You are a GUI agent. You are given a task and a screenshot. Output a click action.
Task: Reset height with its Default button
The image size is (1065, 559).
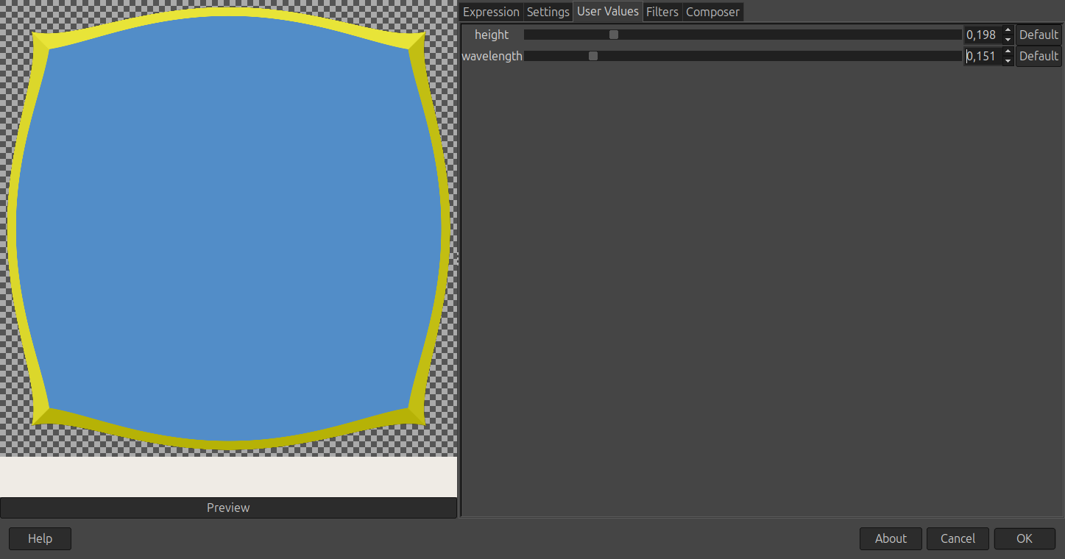coord(1039,35)
